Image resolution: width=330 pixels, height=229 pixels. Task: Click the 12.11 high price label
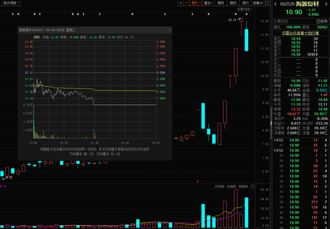(232, 20)
